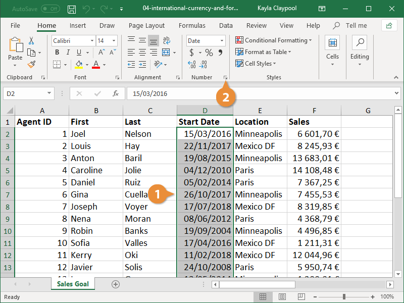This screenshot has width=404, height=303.
Task: Select the Sales Goal sheet tab
Action: pos(73,284)
